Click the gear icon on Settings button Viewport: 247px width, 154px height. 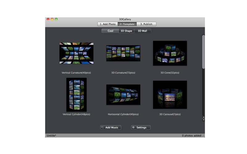pyautogui.click(x=133, y=128)
